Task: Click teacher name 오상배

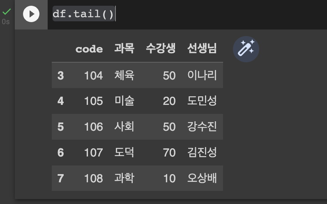Action: [x=202, y=178]
